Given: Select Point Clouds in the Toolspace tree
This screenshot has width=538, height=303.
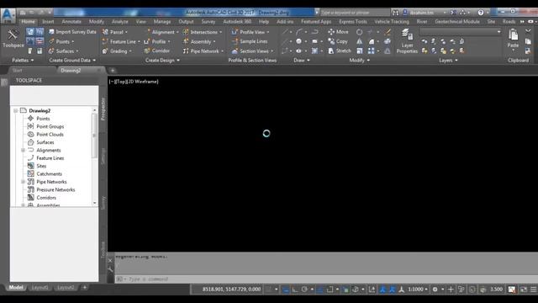Looking at the screenshot, I should tap(50, 135).
